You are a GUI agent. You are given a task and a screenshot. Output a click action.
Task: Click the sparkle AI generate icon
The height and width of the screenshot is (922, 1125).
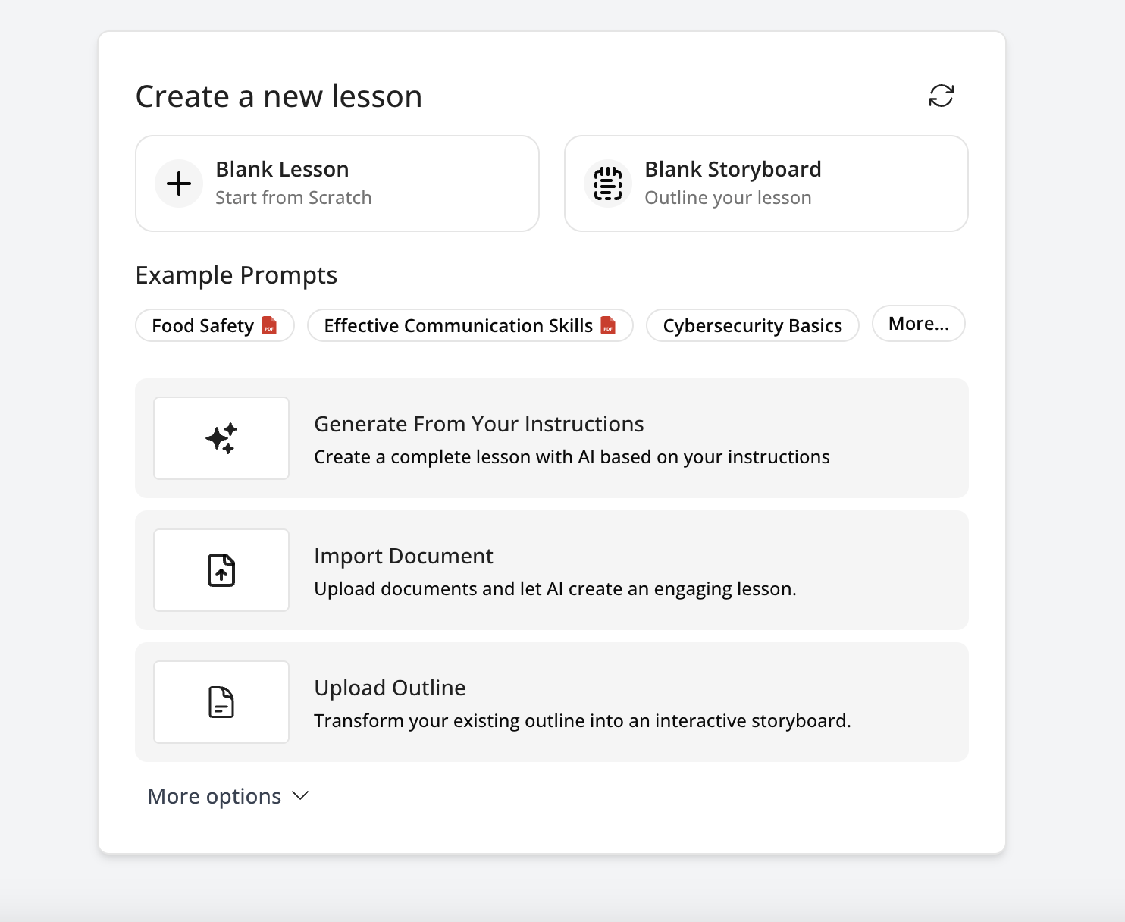click(x=221, y=438)
